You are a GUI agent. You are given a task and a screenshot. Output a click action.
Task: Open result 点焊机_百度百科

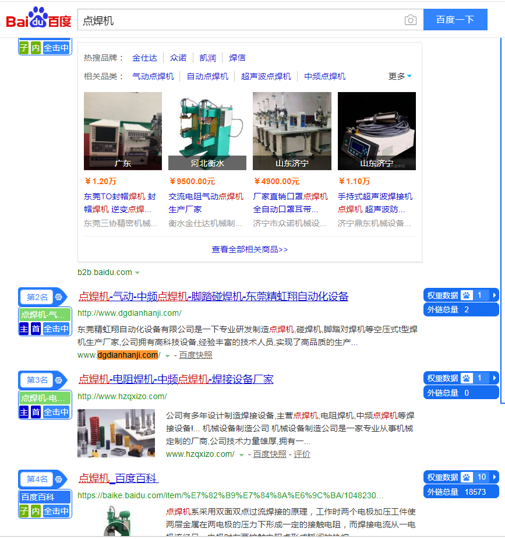click(118, 478)
